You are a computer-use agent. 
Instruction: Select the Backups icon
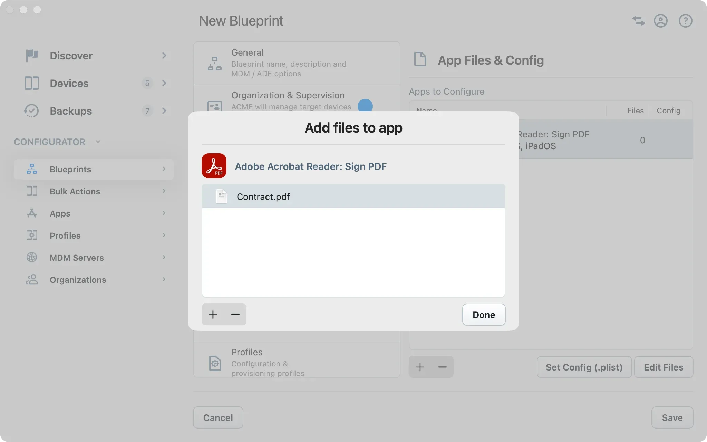pyautogui.click(x=31, y=111)
